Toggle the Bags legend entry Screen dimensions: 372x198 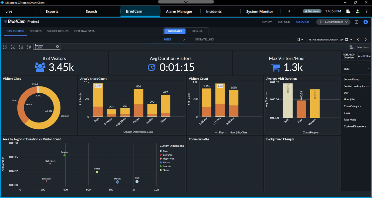(x=165, y=151)
